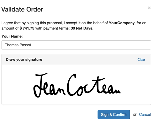This screenshot has width=157, height=125.
Task: Cancel the order validation
Action: pyautogui.click(x=145, y=115)
